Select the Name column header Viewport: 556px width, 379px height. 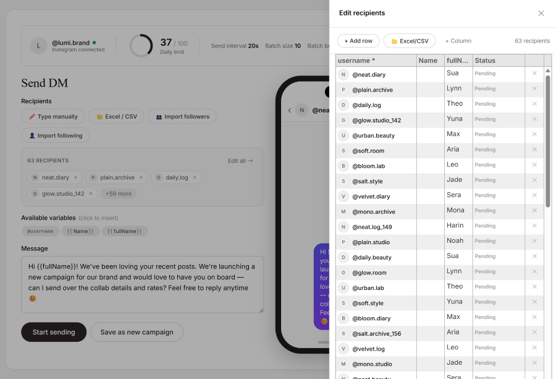click(431, 61)
